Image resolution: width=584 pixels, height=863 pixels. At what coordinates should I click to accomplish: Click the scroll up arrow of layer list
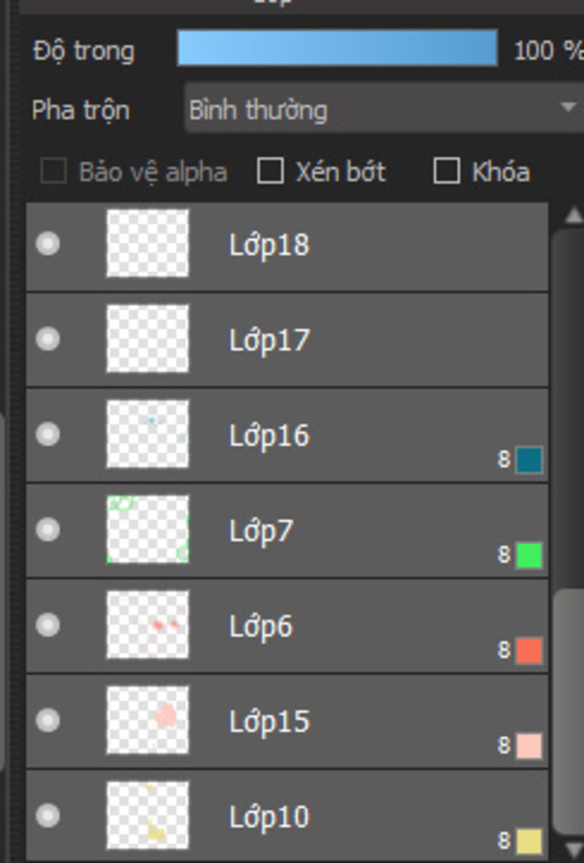pos(573,215)
